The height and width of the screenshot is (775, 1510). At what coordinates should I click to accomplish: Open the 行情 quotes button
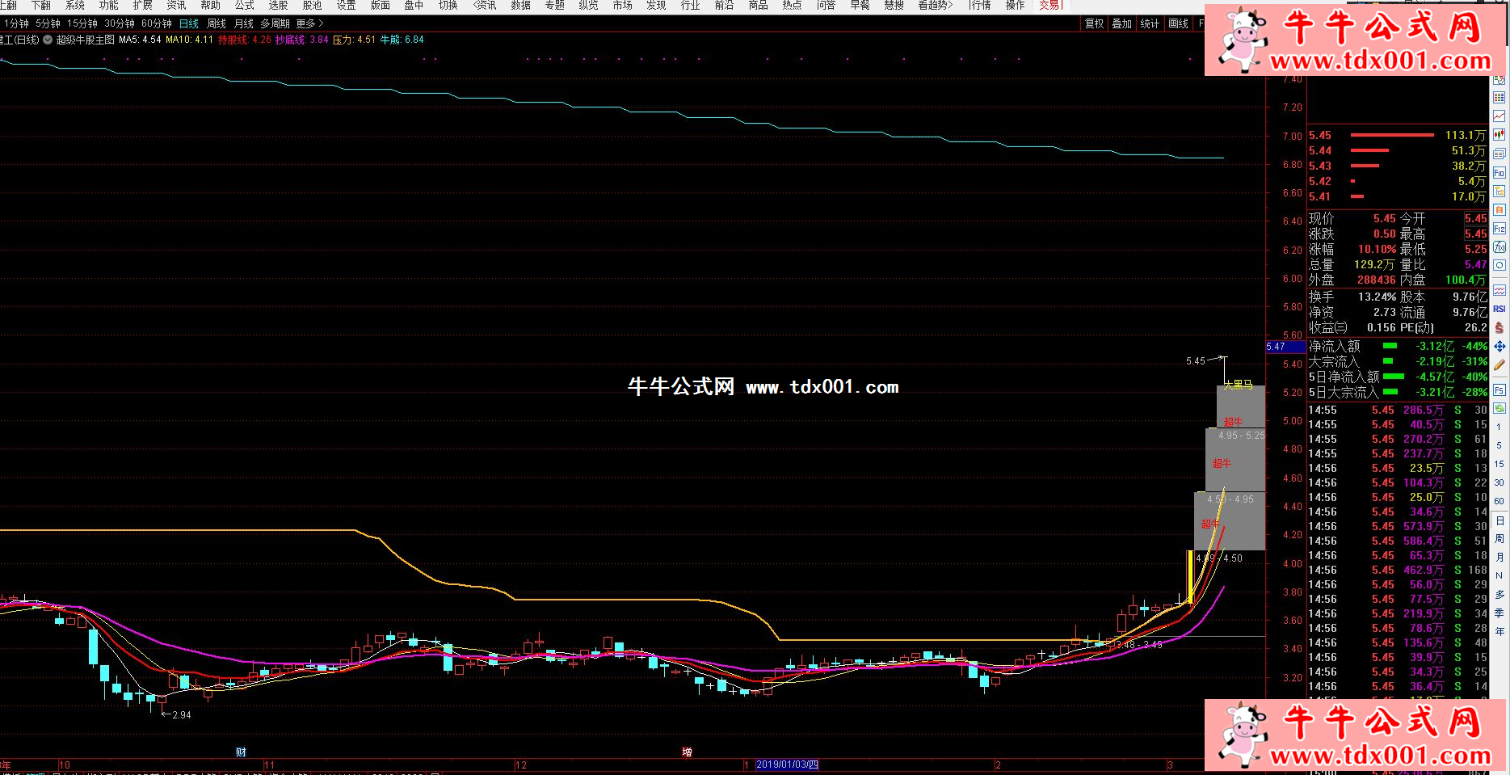[979, 5]
